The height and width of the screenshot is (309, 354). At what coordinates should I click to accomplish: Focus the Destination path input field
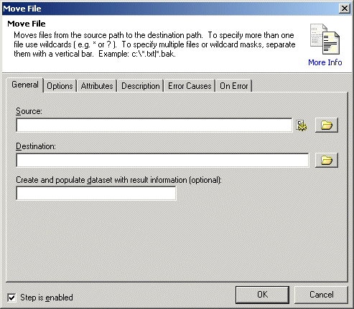point(162,160)
